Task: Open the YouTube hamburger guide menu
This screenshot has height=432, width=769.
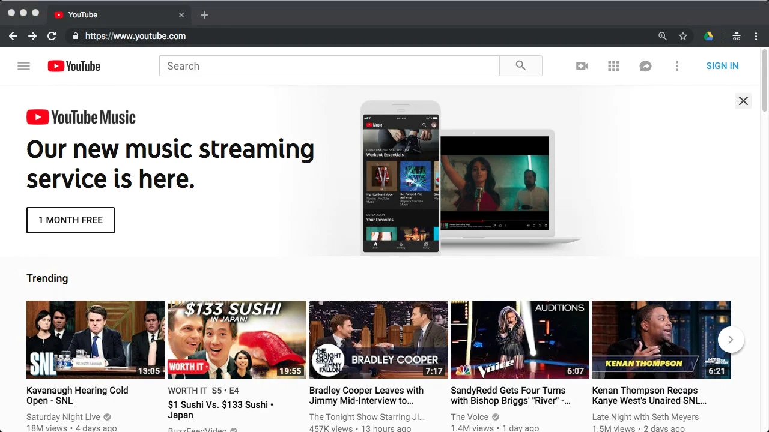Action: [x=23, y=66]
